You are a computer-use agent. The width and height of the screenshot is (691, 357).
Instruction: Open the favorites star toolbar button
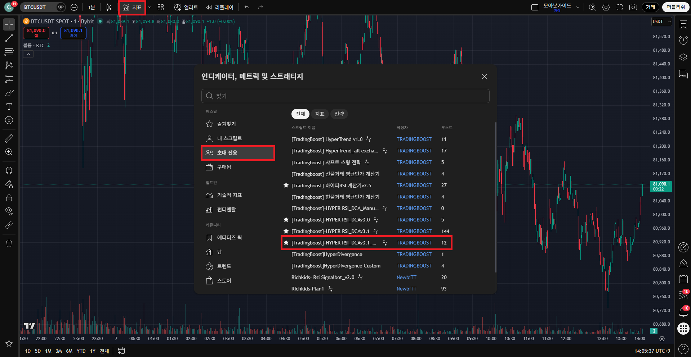9,344
